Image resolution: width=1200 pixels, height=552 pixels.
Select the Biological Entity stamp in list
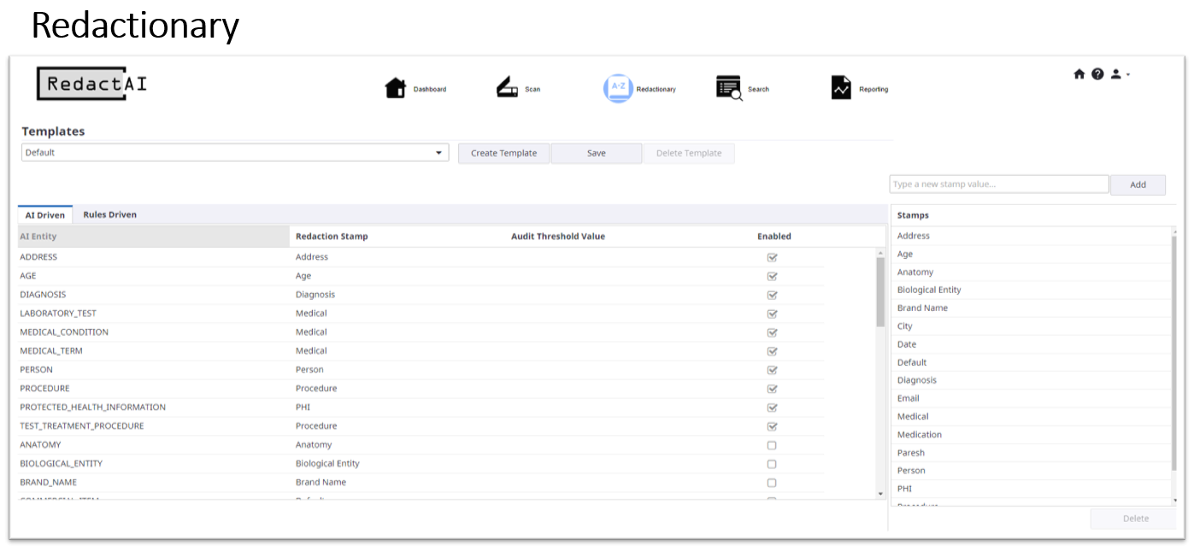(929, 290)
